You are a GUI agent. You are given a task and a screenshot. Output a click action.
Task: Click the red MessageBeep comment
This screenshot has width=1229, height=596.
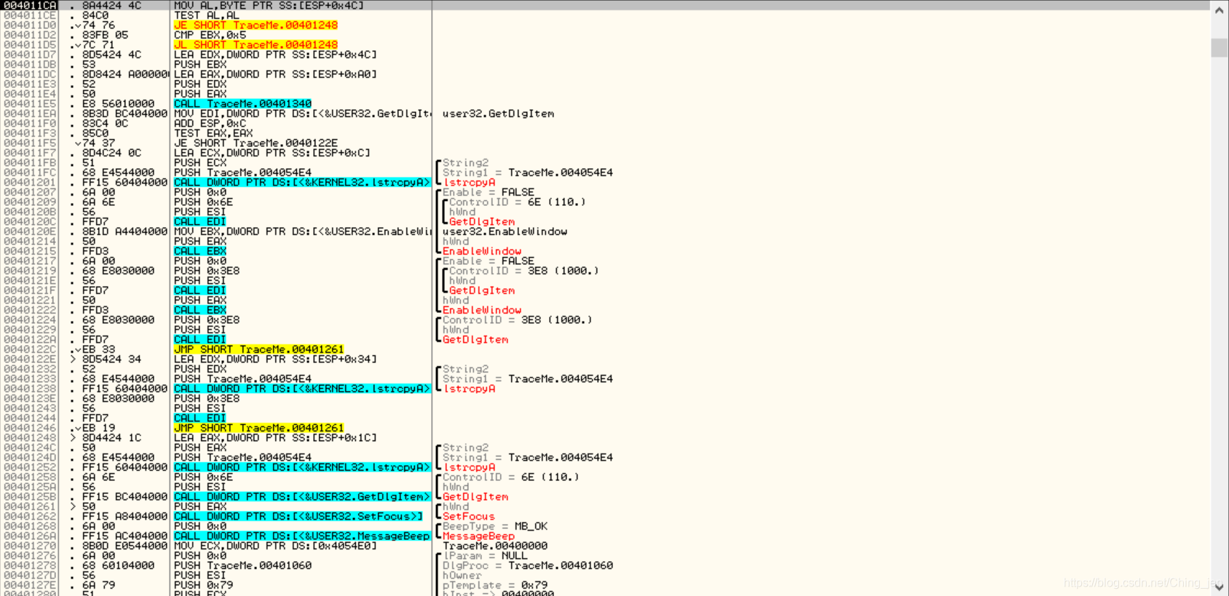[478, 536]
